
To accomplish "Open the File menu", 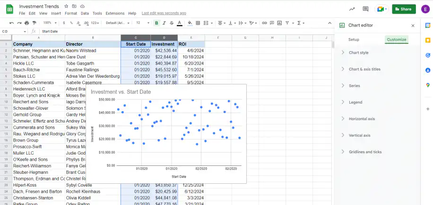I will 22,13.
